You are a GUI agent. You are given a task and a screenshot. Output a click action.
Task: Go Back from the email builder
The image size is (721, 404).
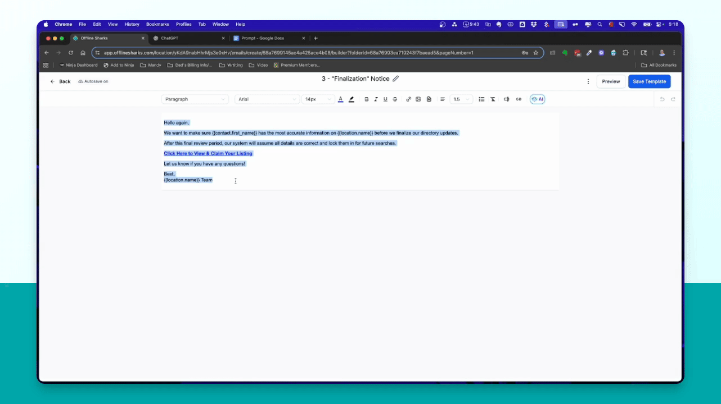click(61, 81)
